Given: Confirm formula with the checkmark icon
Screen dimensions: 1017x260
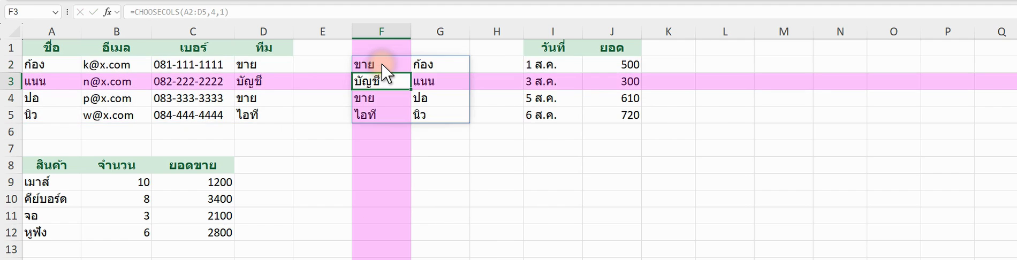Looking at the screenshot, I should tap(94, 12).
